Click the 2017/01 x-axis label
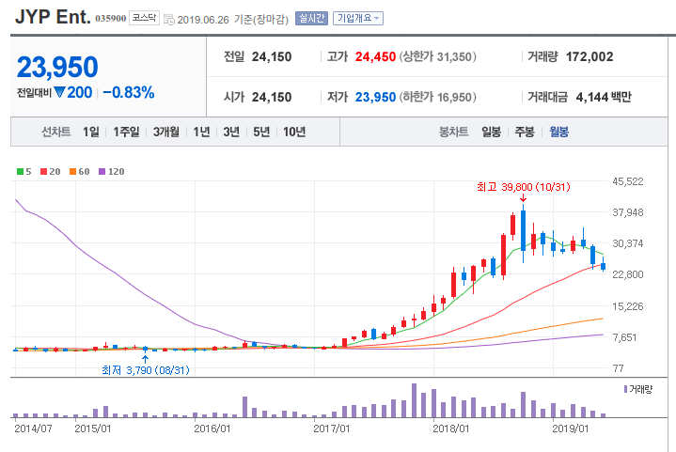 click(332, 429)
